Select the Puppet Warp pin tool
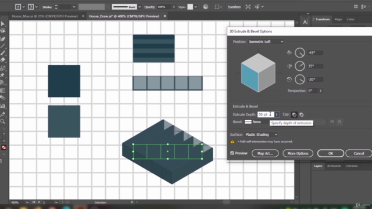 (x=2, y=75)
